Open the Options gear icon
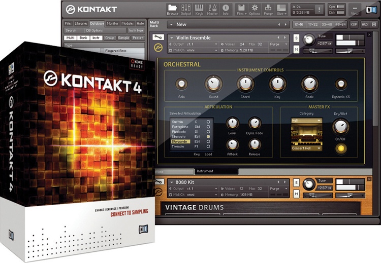 pyautogui.click(x=255, y=9)
